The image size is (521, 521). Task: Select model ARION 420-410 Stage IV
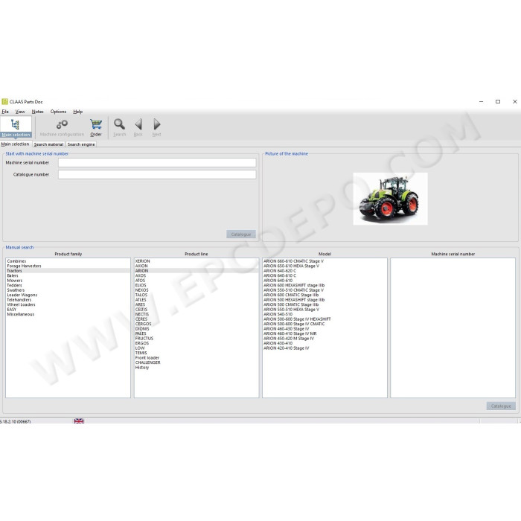coord(325,348)
